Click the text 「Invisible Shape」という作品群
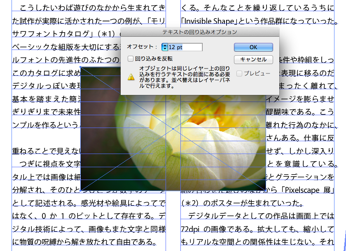 (x=231, y=21)
